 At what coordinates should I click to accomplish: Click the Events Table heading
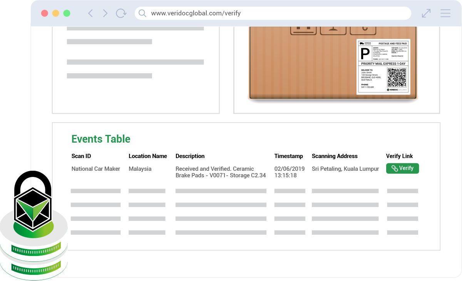(101, 139)
